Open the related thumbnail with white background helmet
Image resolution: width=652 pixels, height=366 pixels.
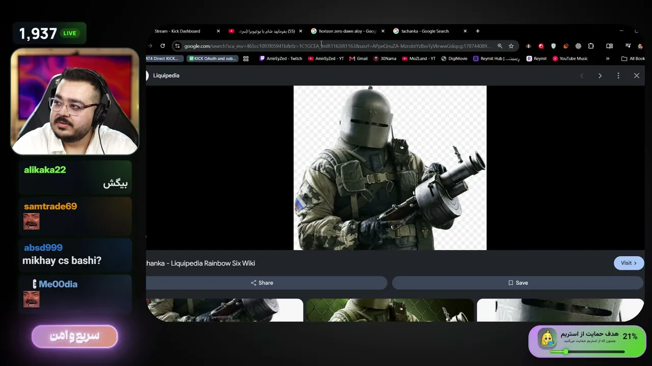click(x=560, y=310)
